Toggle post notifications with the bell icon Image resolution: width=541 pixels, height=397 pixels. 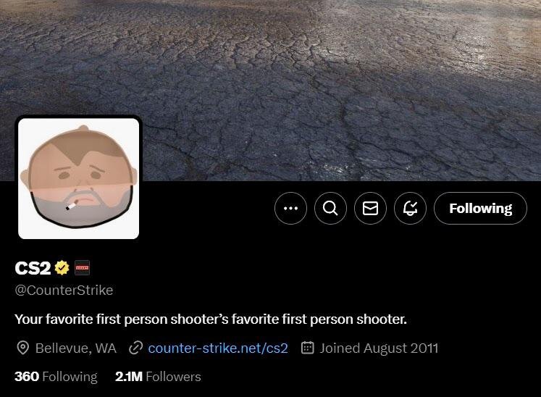[410, 208]
